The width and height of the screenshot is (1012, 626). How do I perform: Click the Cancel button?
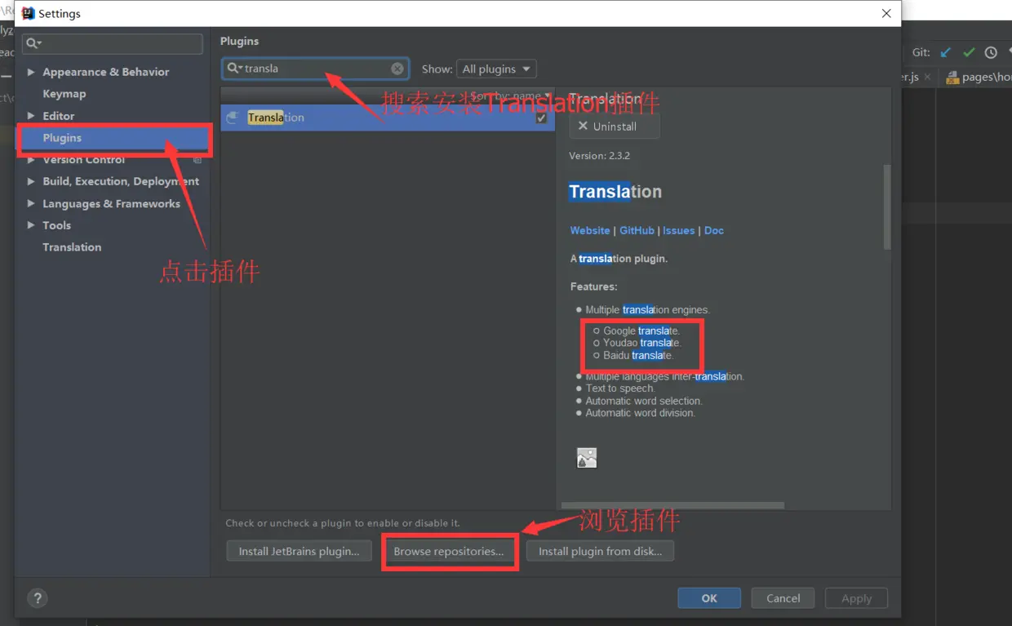783,598
